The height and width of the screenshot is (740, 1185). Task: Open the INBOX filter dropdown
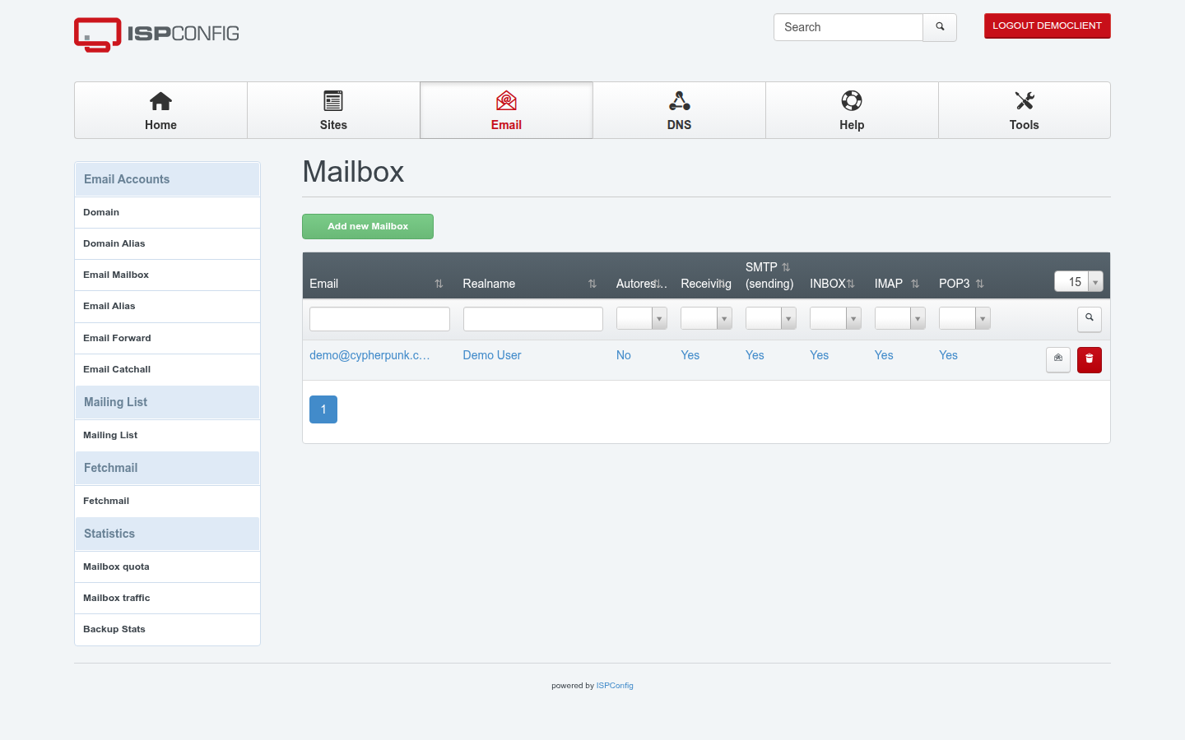(835, 318)
